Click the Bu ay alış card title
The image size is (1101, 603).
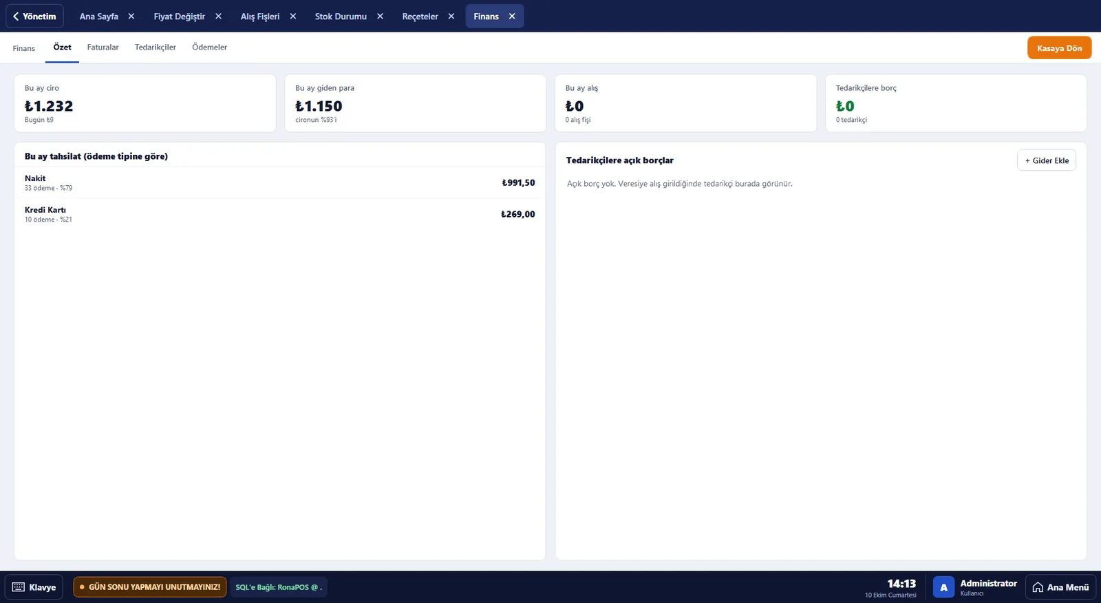pyautogui.click(x=581, y=88)
